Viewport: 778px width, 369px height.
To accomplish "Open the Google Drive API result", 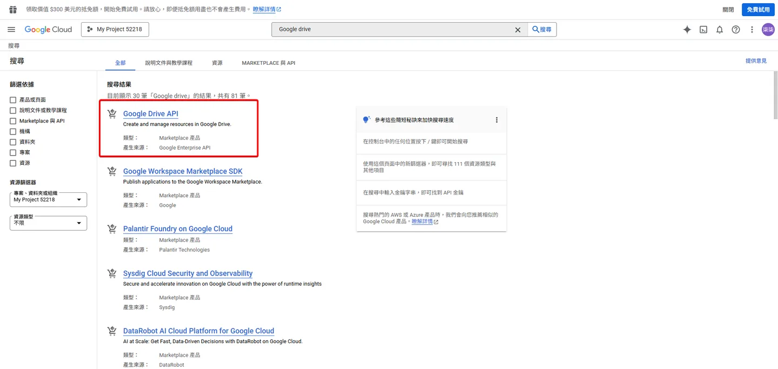I will (151, 114).
